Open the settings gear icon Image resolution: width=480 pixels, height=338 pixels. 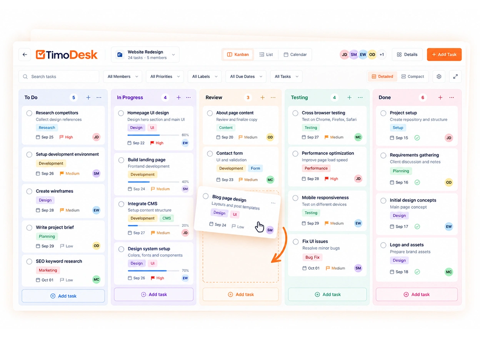[439, 76]
